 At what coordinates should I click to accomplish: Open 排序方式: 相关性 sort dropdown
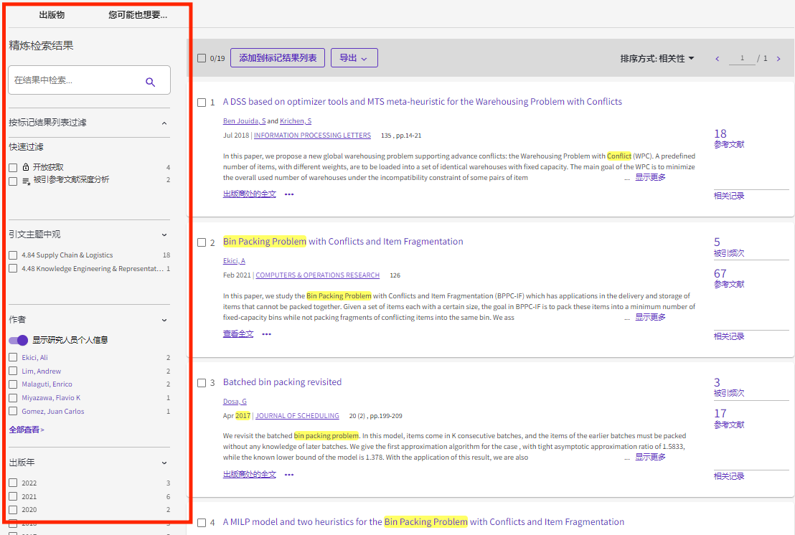click(657, 59)
